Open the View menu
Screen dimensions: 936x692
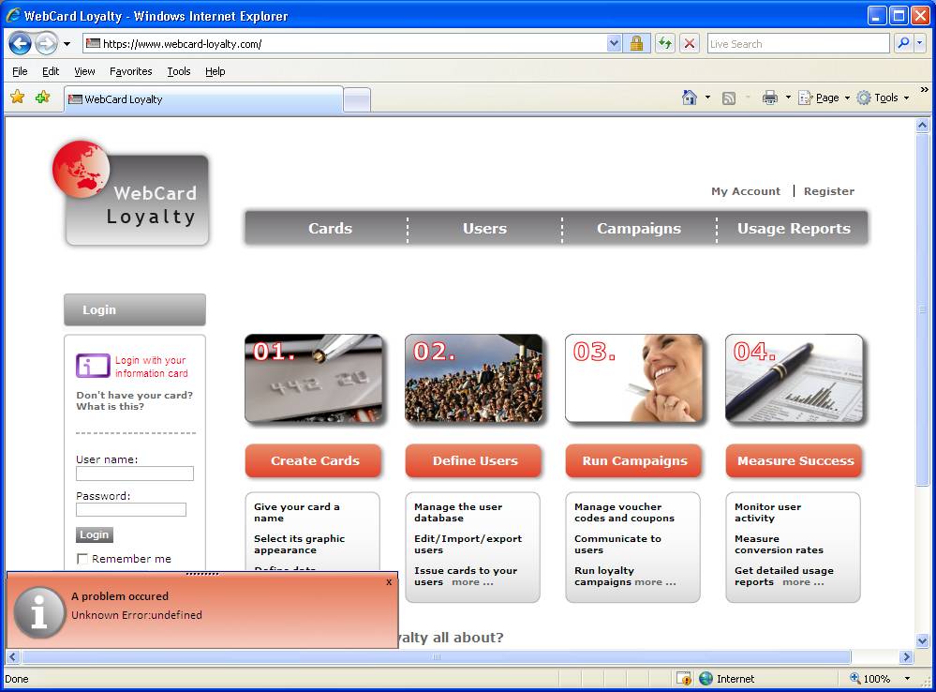tap(84, 71)
